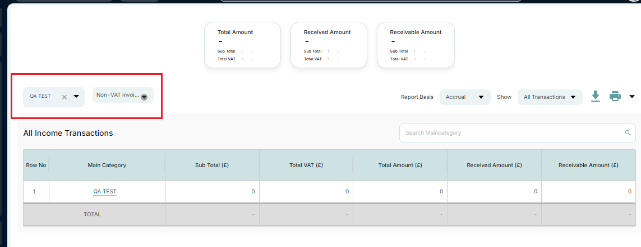
Task: Expand the QA TEST category dropdown arrow
Action: pos(76,97)
